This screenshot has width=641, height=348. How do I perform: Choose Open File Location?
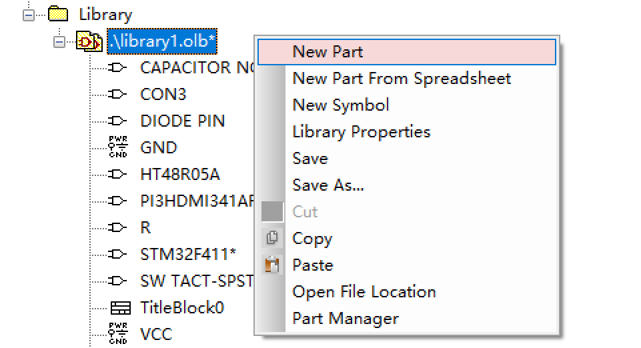tap(364, 292)
